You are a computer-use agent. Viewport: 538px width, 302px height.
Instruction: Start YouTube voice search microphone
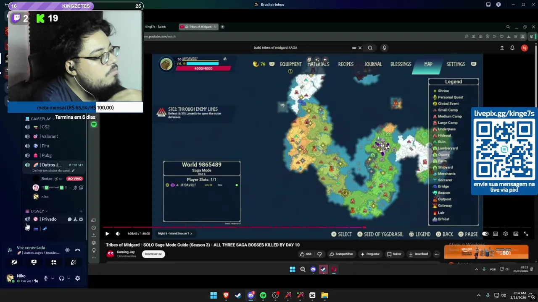point(384,48)
